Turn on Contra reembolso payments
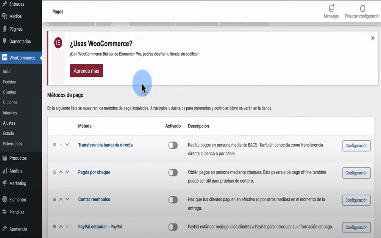The height and width of the screenshot is (238, 381). (x=173, y=200)
